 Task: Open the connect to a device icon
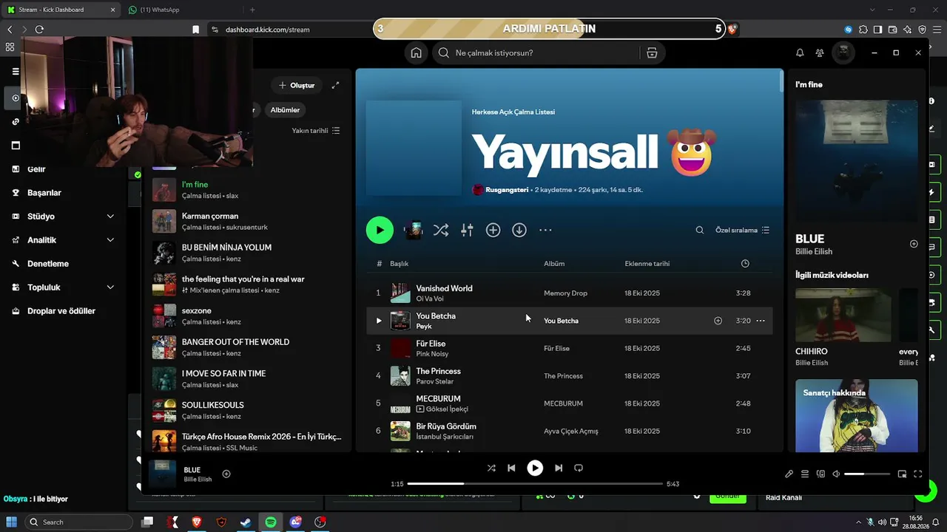(x=820, y=474)
